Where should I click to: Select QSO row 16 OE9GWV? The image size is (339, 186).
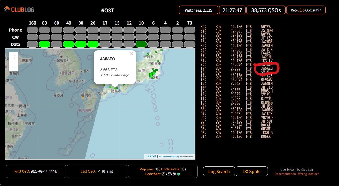point(237,80)
